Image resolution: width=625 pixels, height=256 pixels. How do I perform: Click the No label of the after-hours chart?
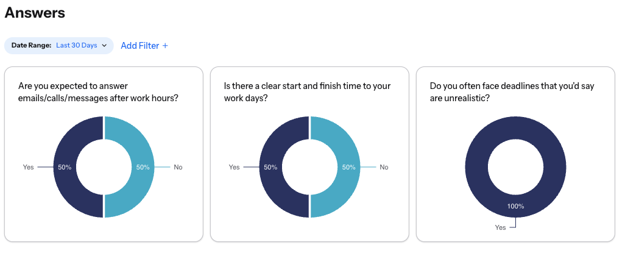178,167
